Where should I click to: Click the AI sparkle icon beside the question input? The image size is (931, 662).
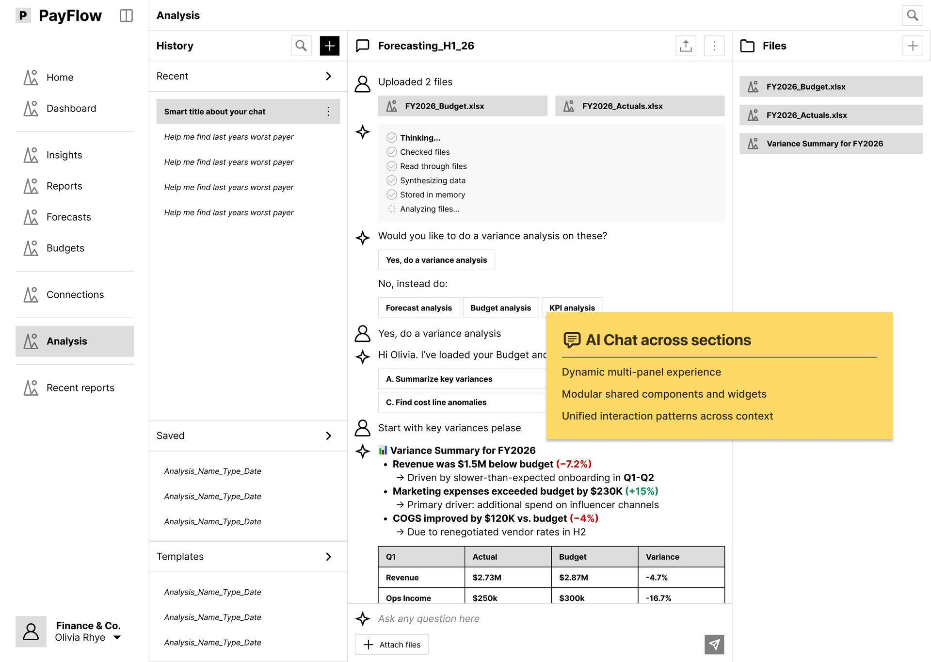coord(363,619)
